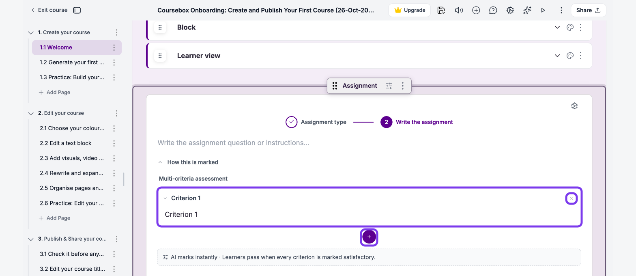
Task: Open the 2.1 Choose your colour page
Action: tap(72, 128)
